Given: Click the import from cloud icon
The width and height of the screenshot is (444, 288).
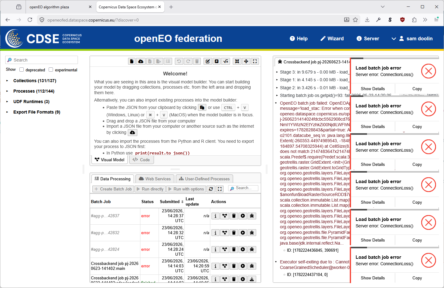Looking at the screenshot, I should point(141,61).
